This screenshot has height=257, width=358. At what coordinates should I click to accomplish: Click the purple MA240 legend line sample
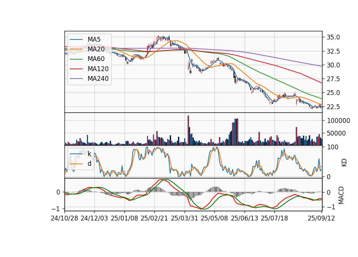[76, 79]
